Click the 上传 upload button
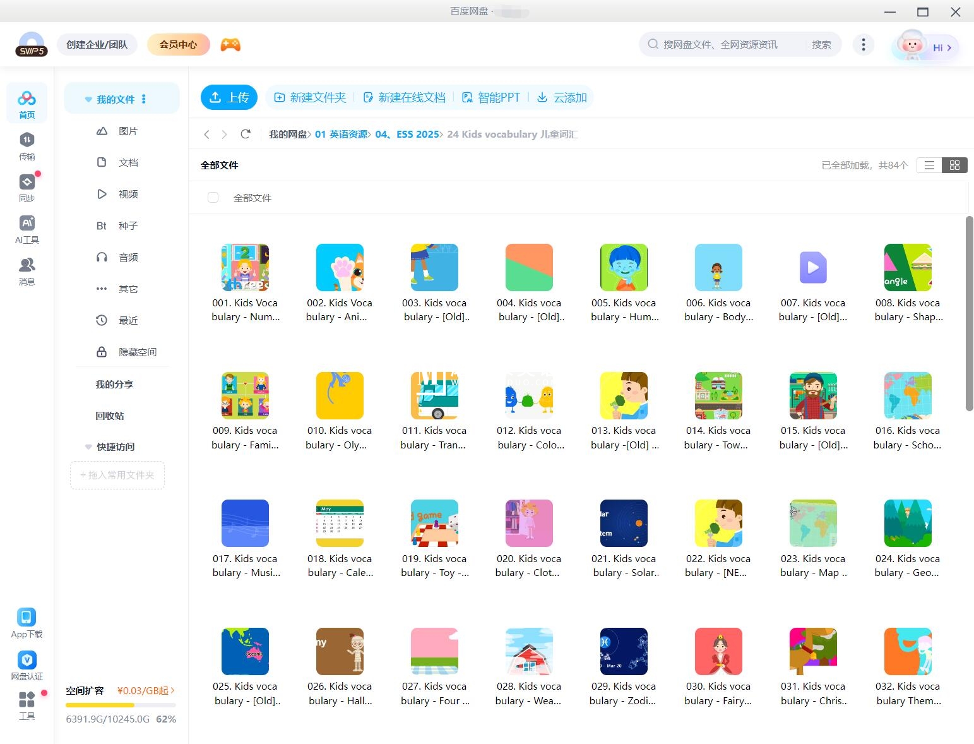Screen dimensions: 974x744 [229, 97]
